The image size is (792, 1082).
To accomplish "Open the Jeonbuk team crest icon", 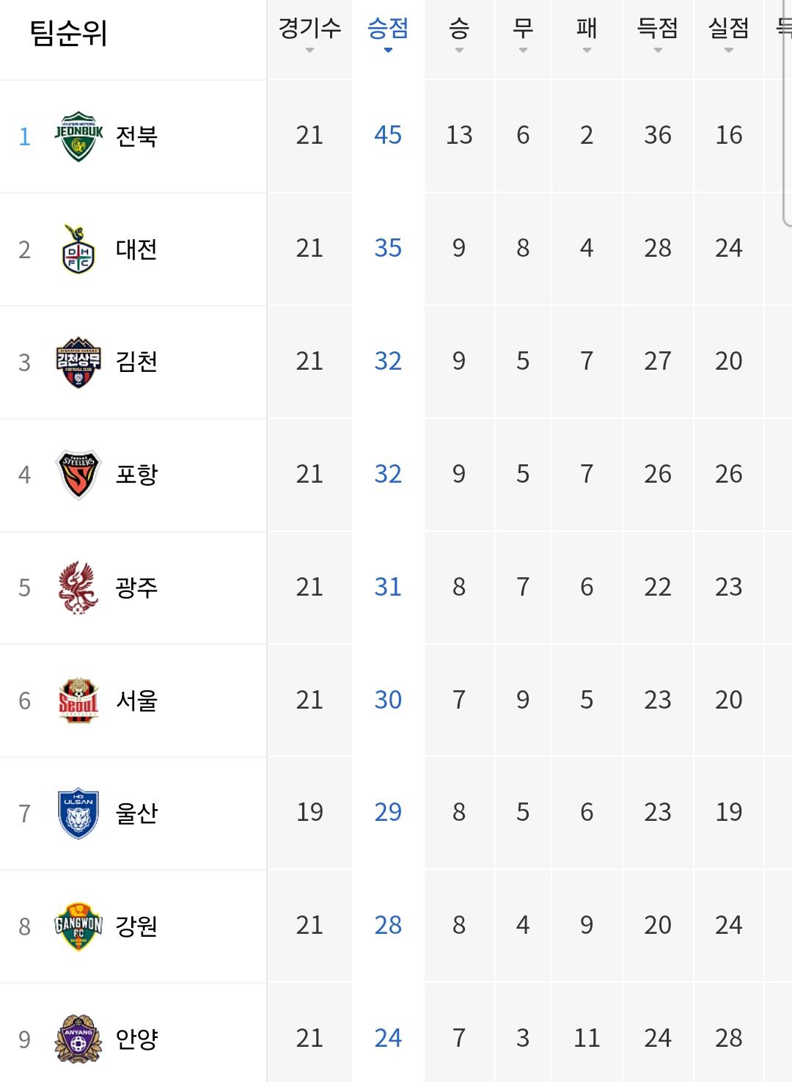I will pyautogui.click(x=78, y=136).
